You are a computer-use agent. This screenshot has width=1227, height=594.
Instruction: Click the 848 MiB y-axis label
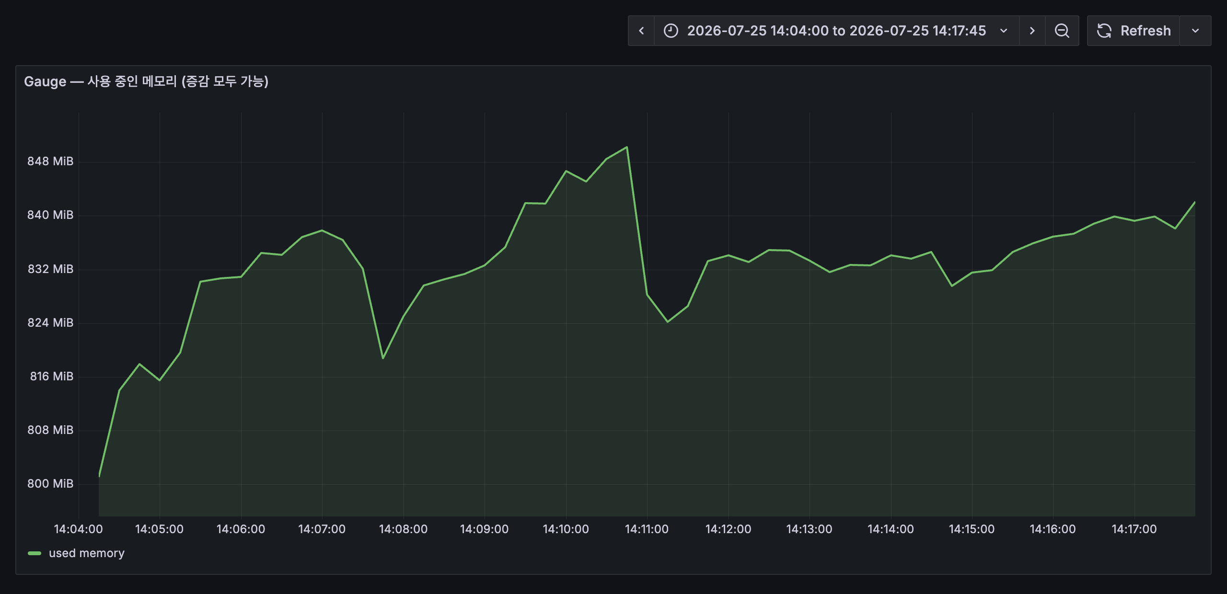tap(50, 161)
